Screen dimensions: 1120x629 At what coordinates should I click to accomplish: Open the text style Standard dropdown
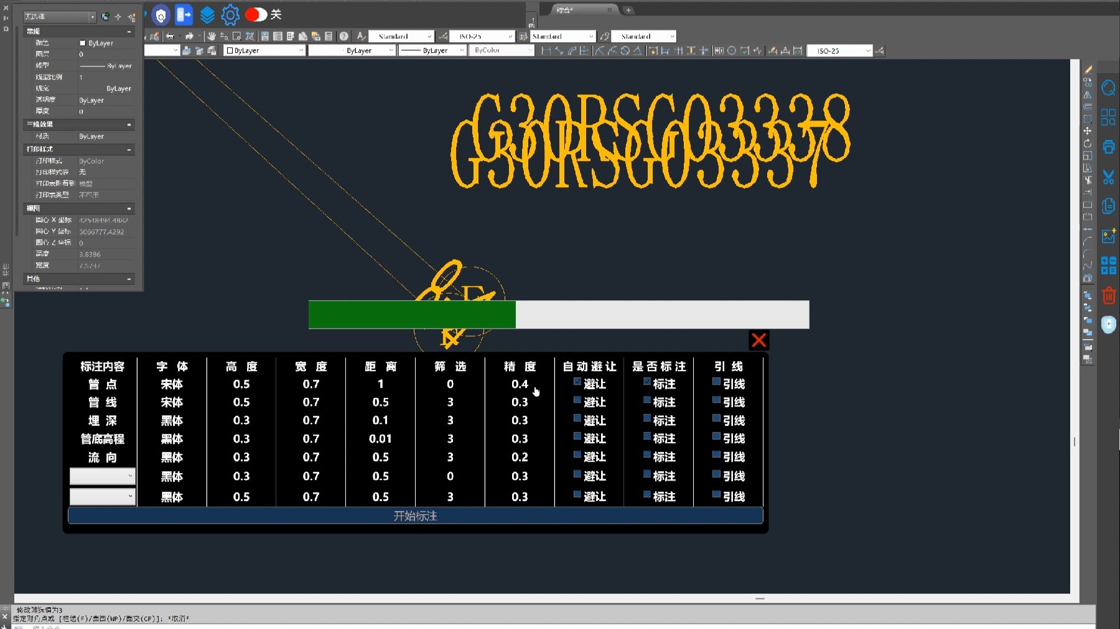point(401,36)
